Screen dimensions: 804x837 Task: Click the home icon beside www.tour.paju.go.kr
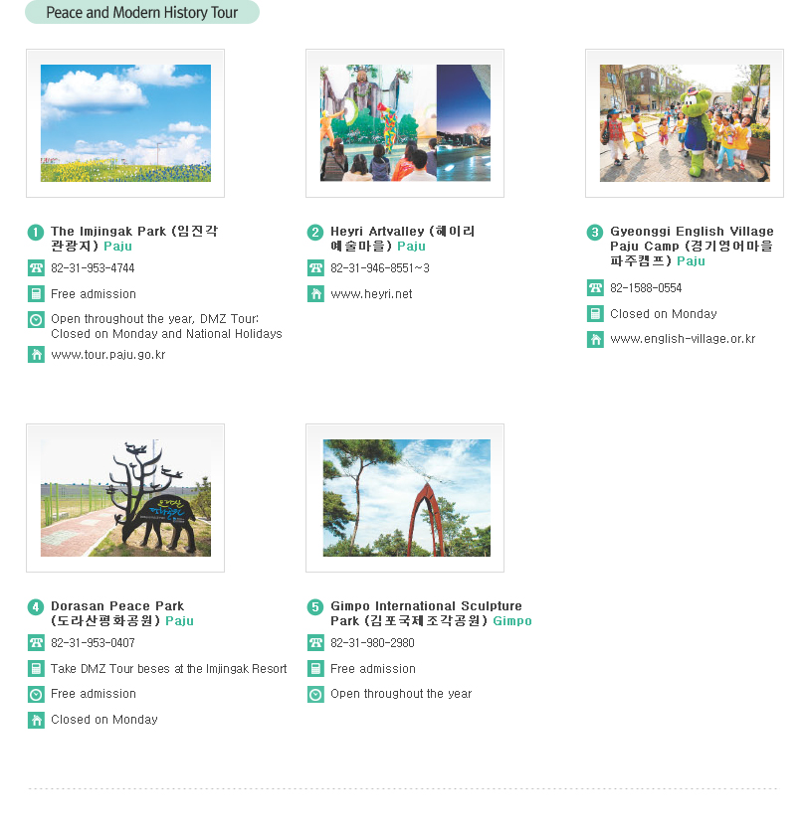pos(36,355)
